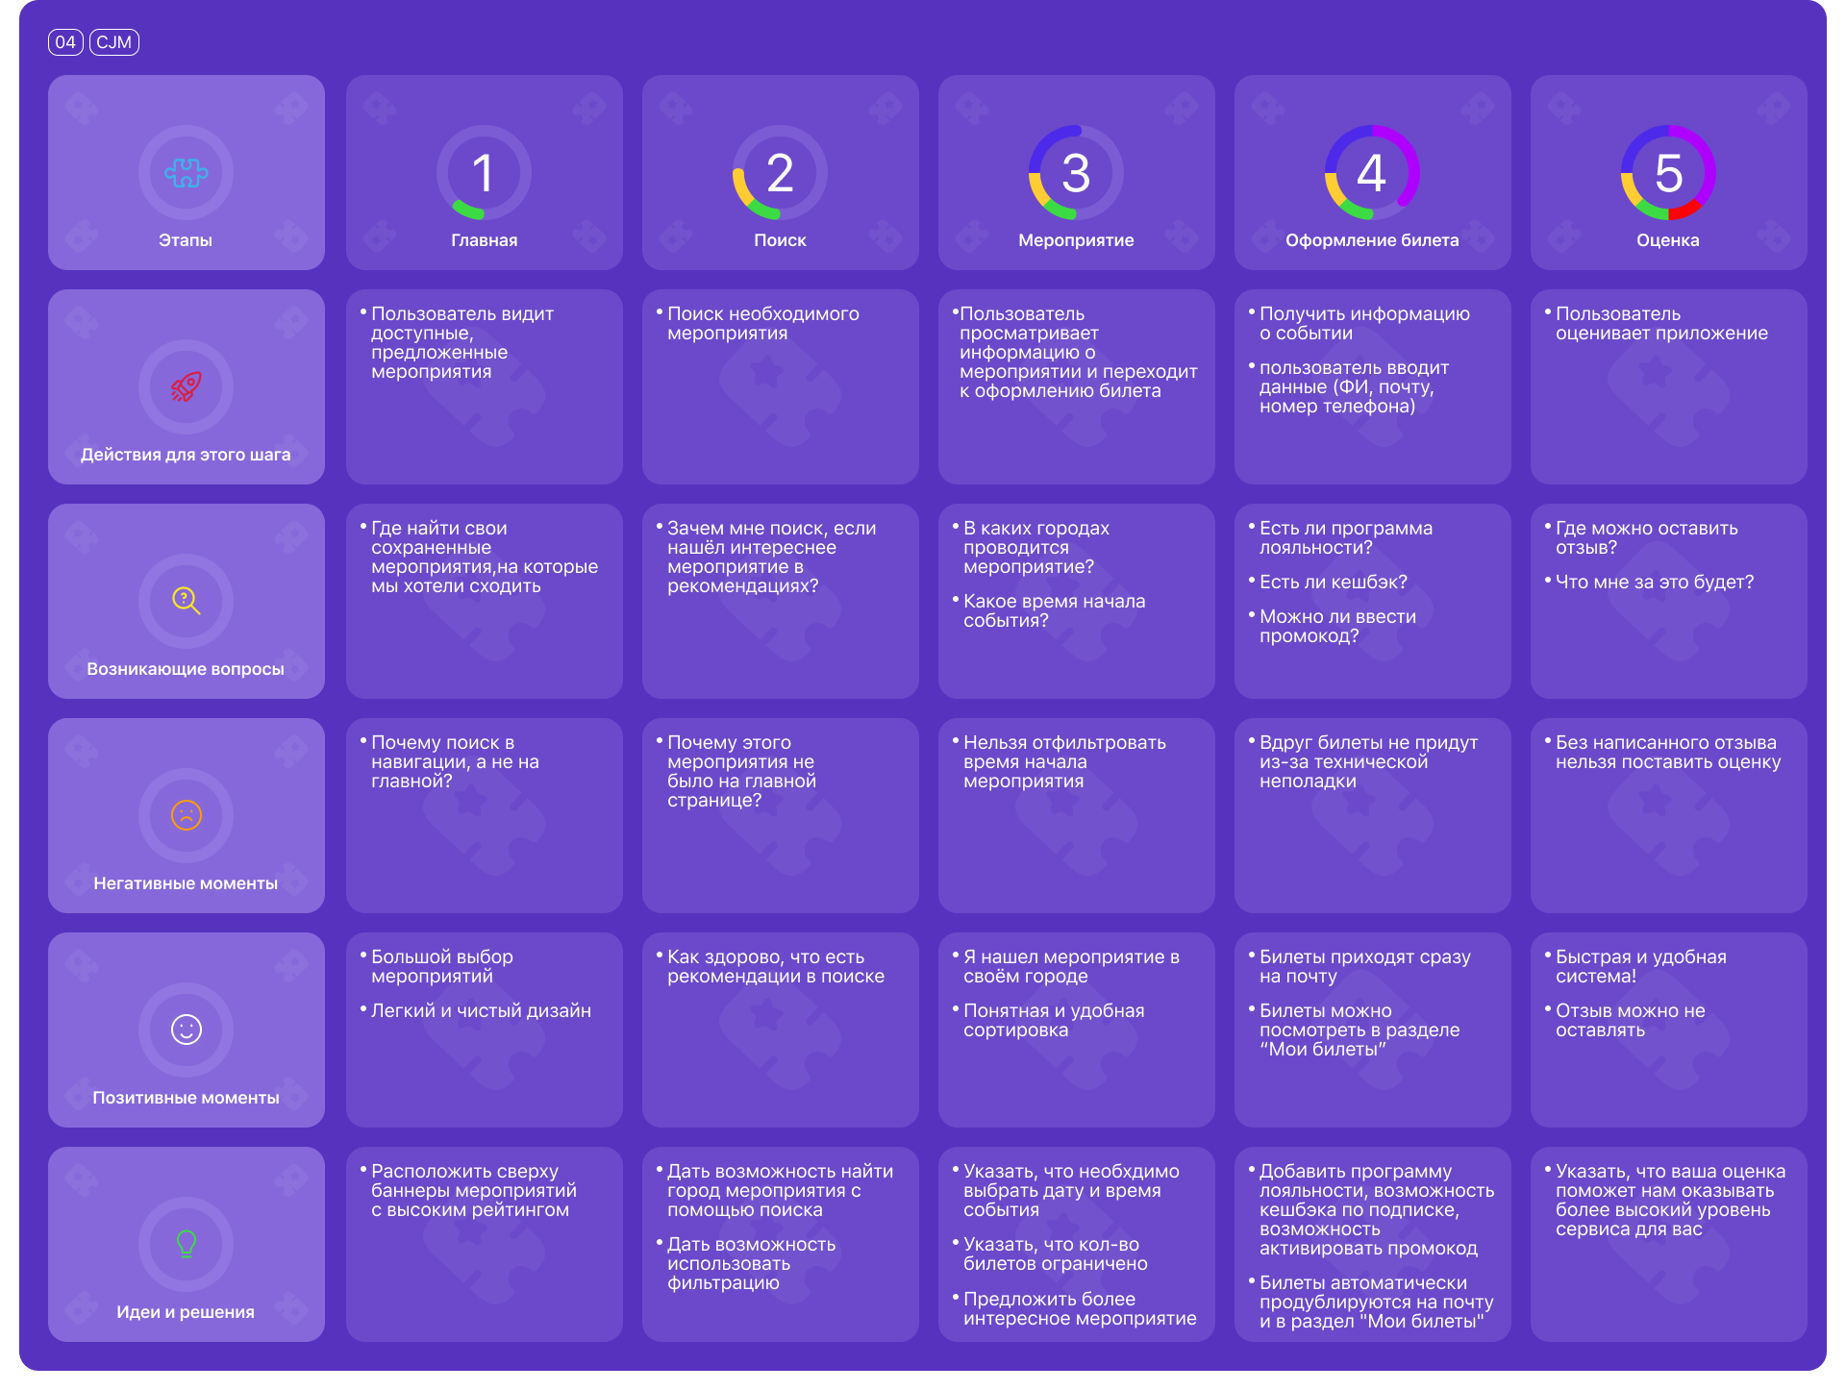The image size is (1846, 1390).
Task: Click stage 1 circle for Главная
Action: coord(484,173)
